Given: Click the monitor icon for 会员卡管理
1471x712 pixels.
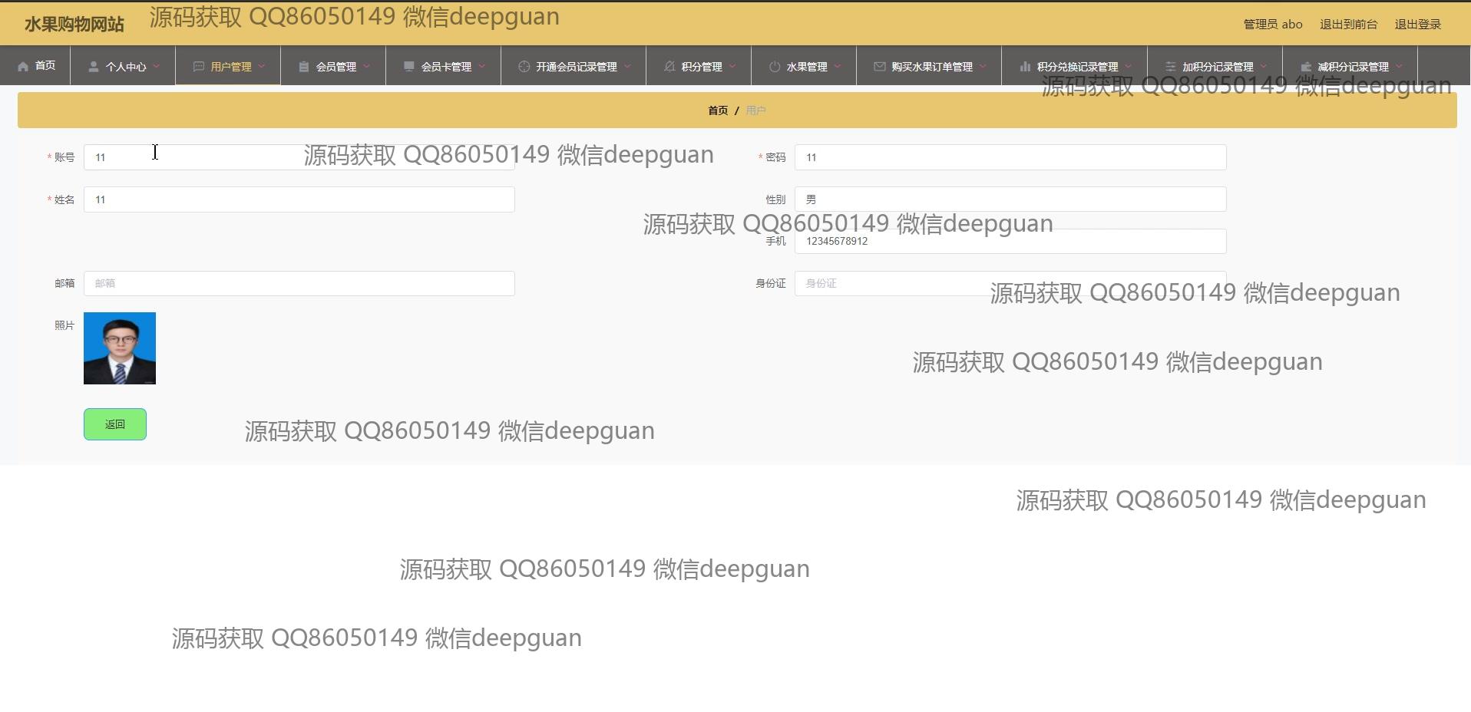Looking at the screenshot, I should point(408,67).
